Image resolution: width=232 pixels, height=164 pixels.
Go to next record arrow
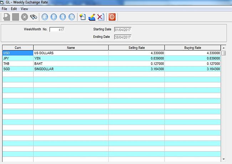[62, 17]
